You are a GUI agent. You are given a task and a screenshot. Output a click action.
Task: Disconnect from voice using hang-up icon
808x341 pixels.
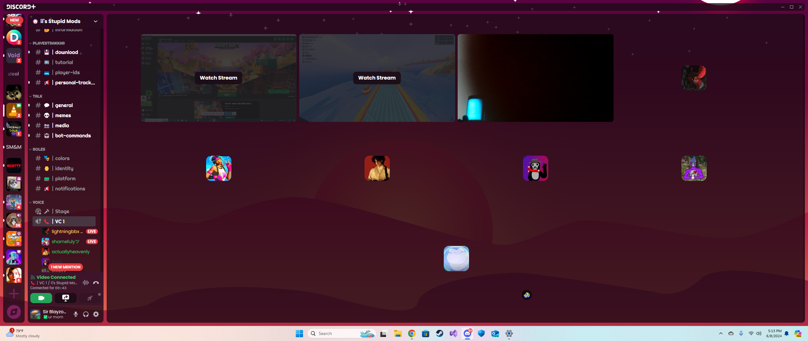[96, 283]
